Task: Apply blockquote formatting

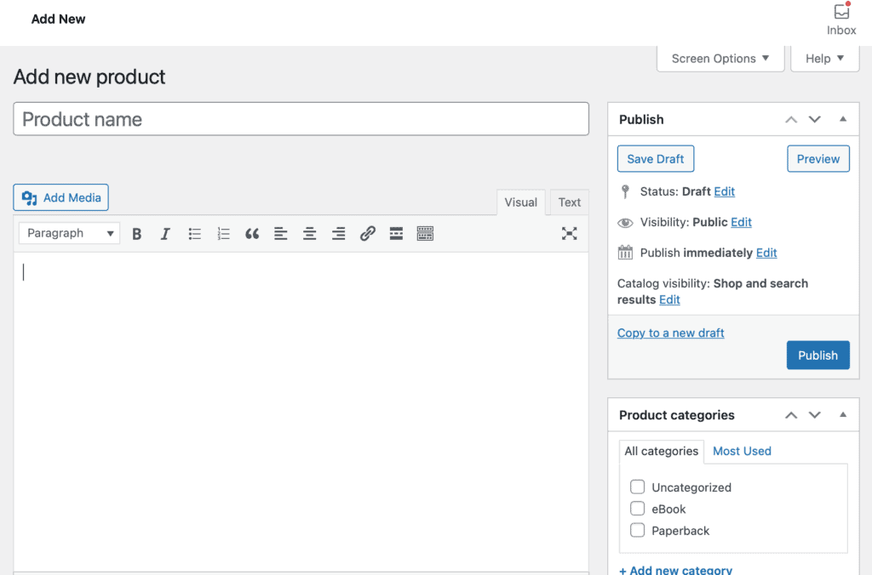Action: 252,234
